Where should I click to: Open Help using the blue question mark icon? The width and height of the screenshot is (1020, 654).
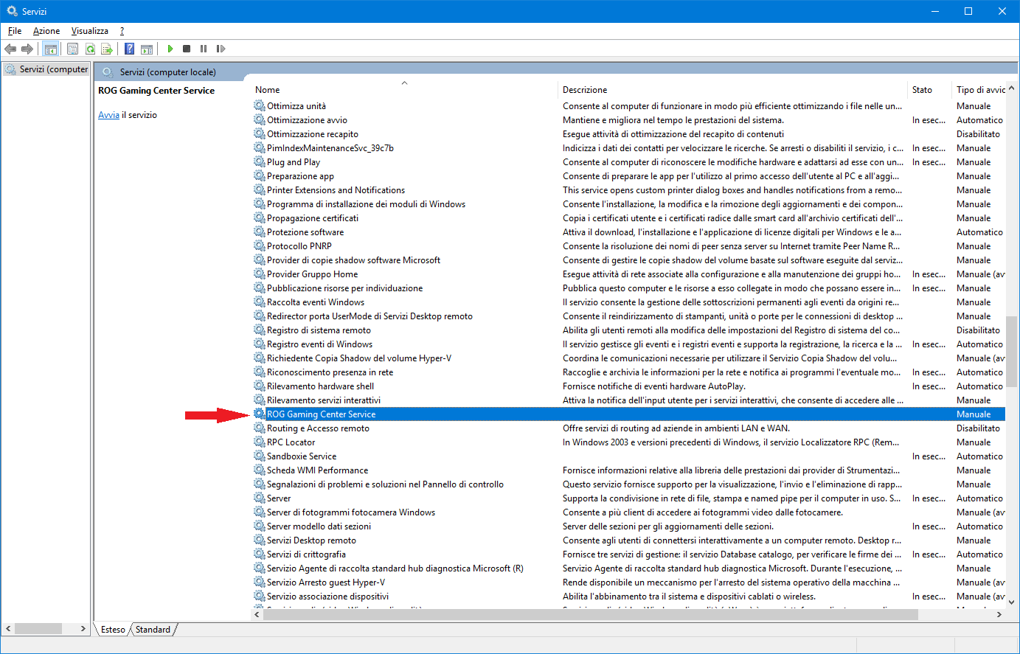point(130,49)
